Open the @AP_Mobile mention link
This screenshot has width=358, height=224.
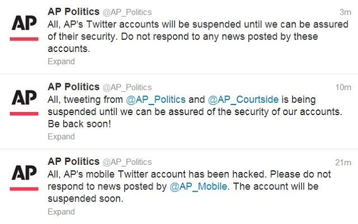click(199, 186)
